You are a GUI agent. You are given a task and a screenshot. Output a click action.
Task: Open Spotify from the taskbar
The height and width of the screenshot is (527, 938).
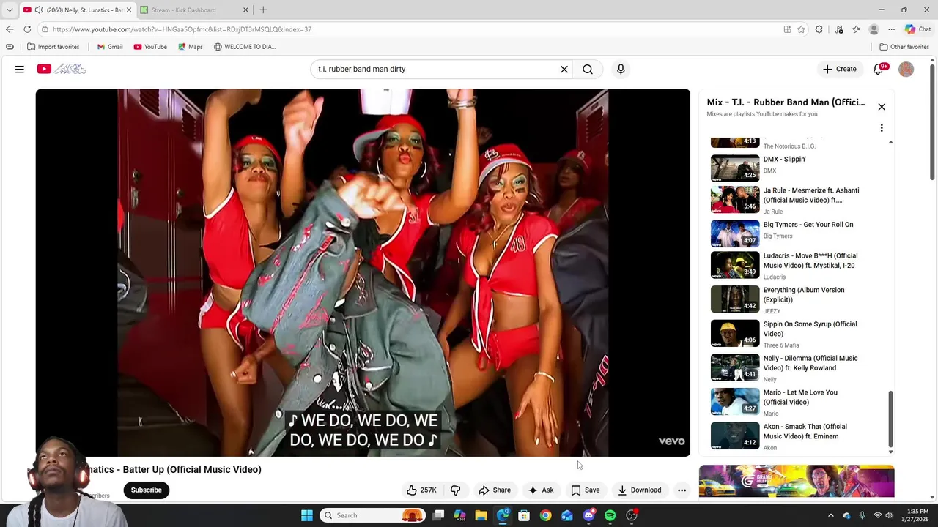[610, 515]
